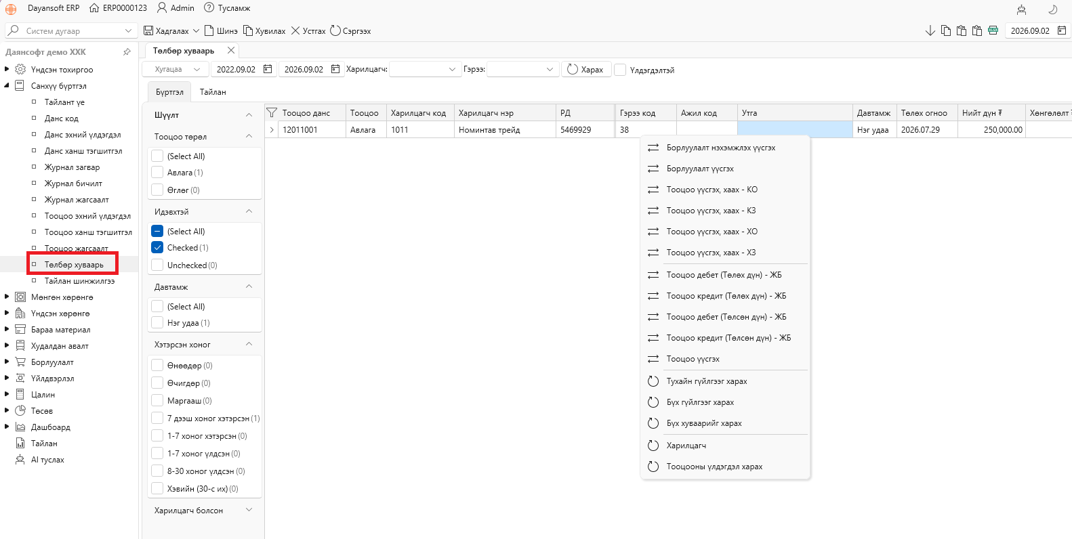
Task: Toggle the Үлдэгдэлтэй checkbox
Action: tap(620, 70)
